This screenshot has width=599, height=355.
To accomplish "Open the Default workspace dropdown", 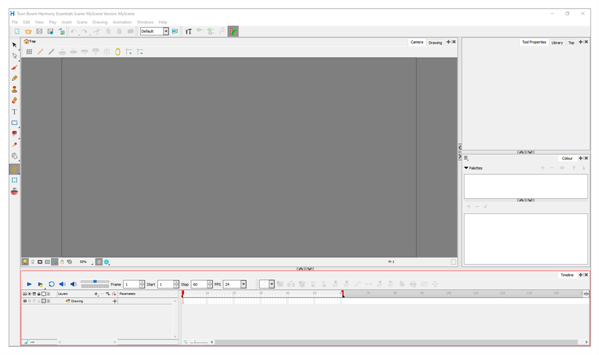I will (x=166, y=32).
